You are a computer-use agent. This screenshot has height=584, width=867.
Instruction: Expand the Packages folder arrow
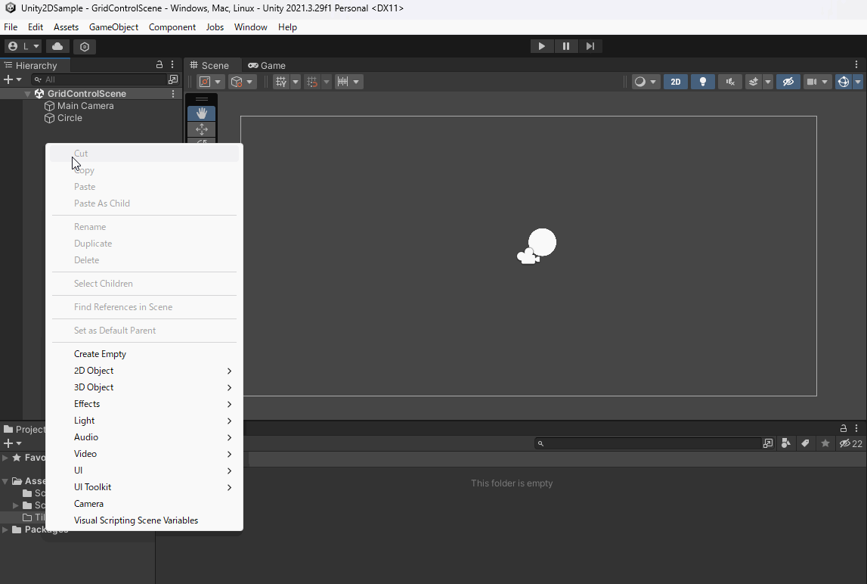pos(5,530)
